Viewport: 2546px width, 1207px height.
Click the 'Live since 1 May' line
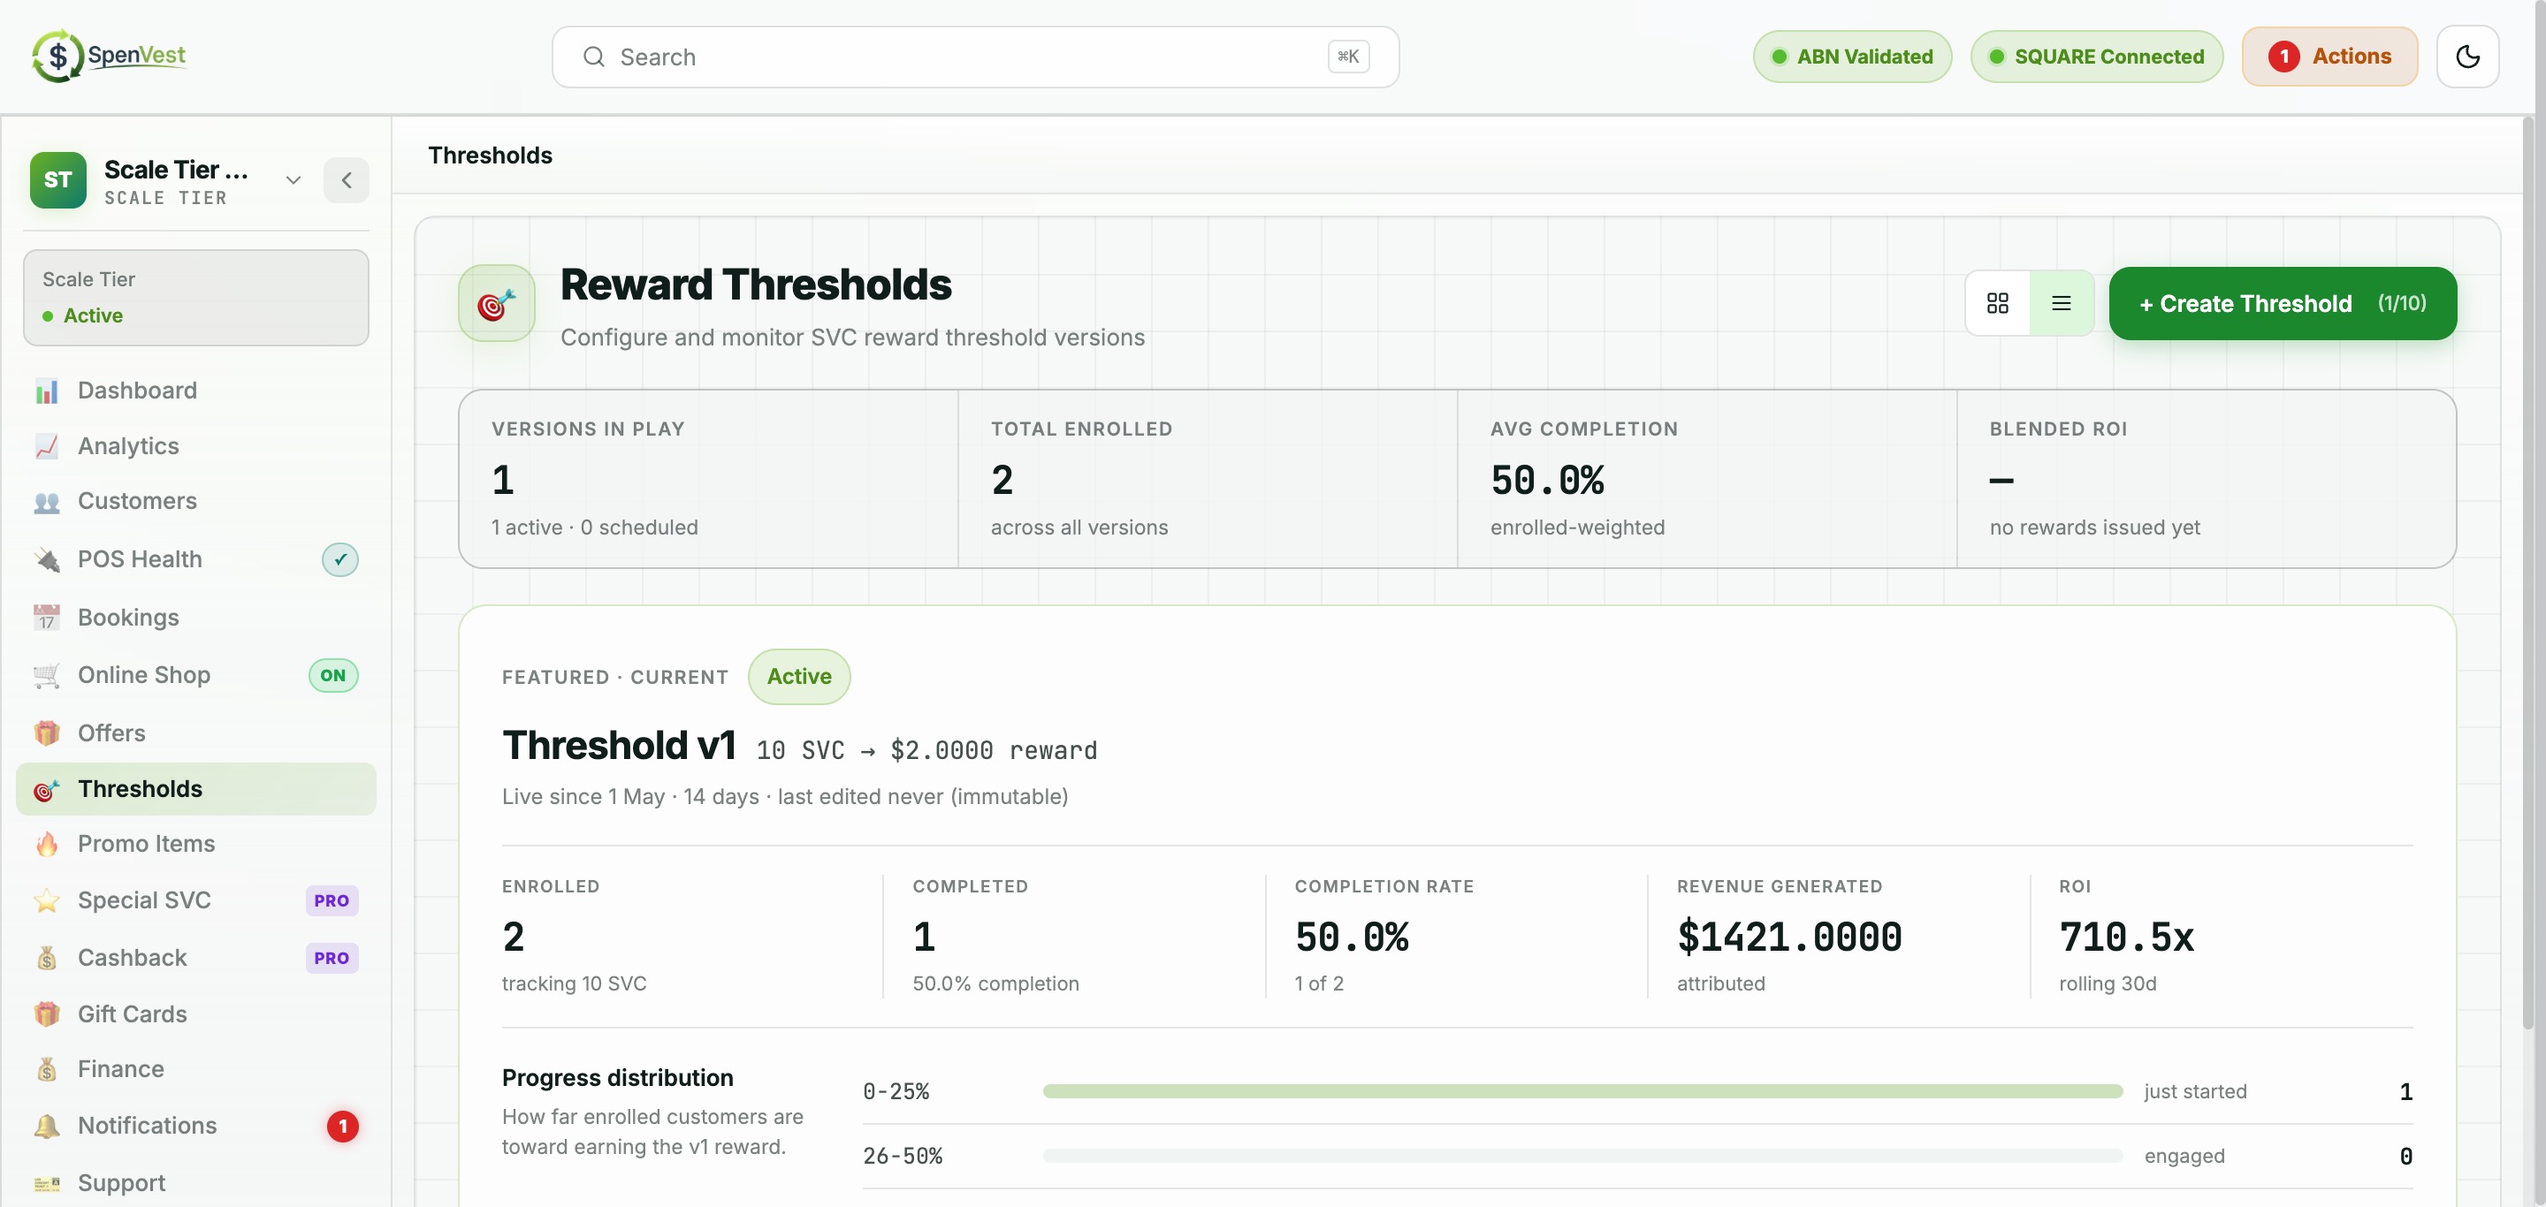(x=785, y=797)
